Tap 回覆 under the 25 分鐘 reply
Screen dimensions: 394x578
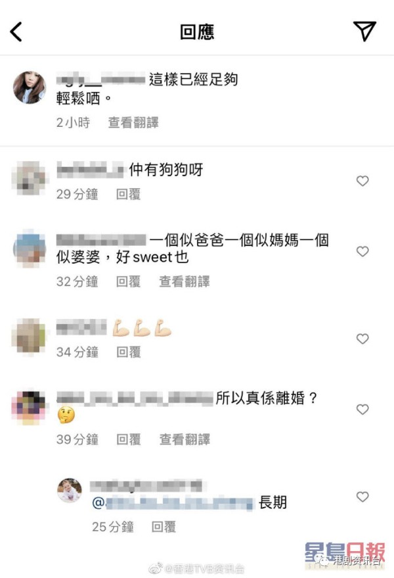tap(164, 527)
